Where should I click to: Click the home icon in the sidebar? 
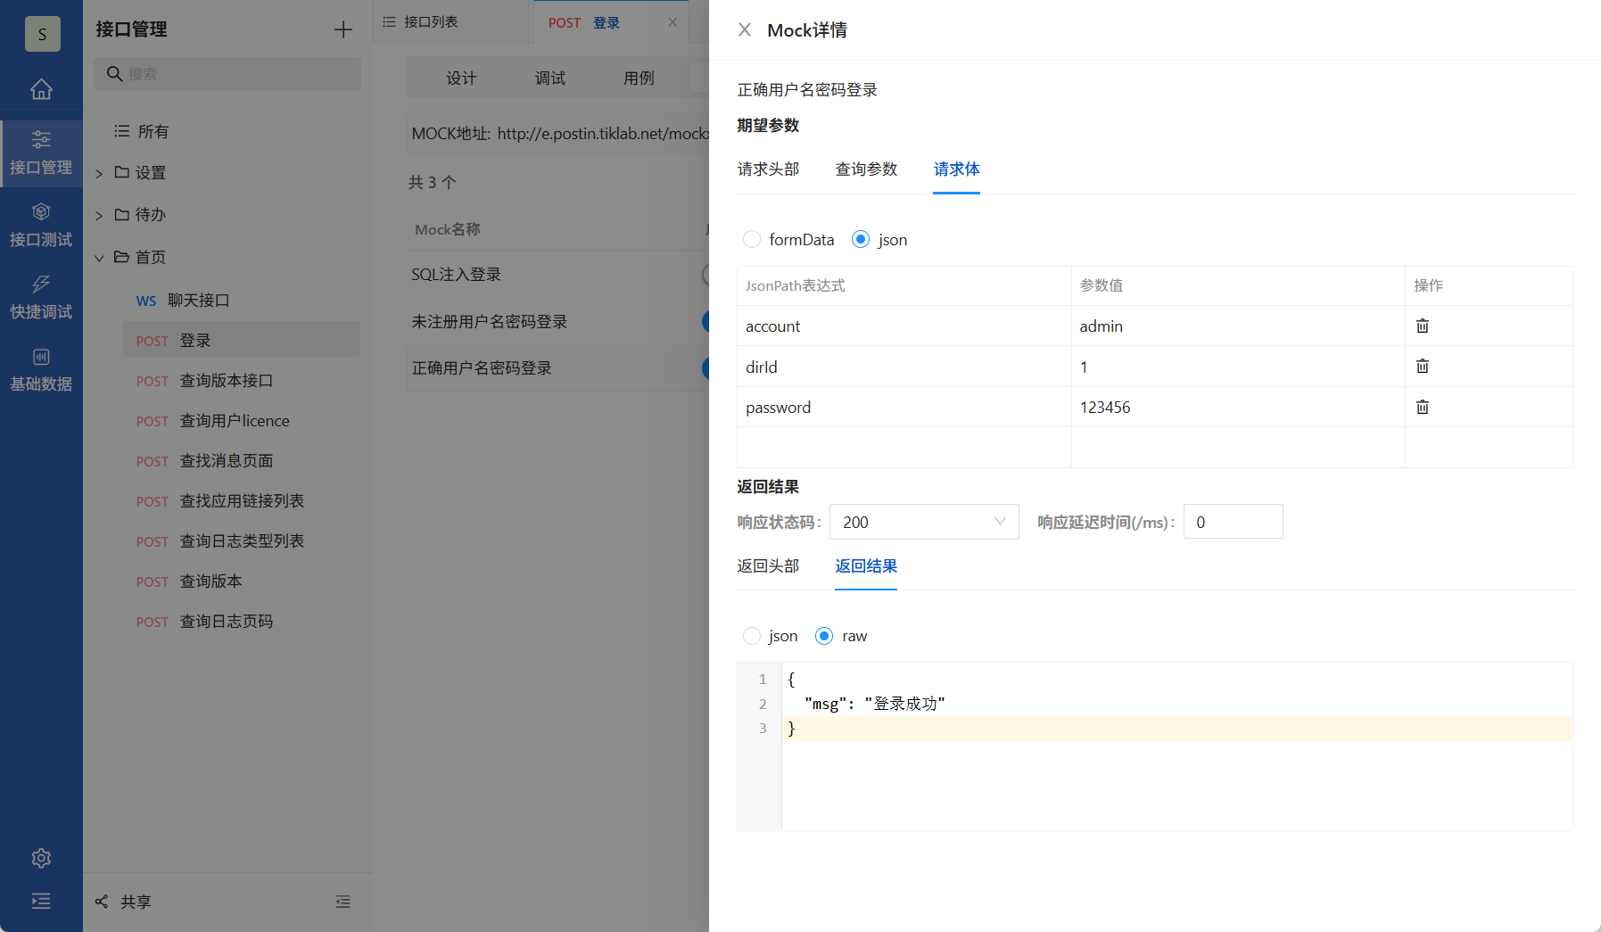[x=41, y=89]
